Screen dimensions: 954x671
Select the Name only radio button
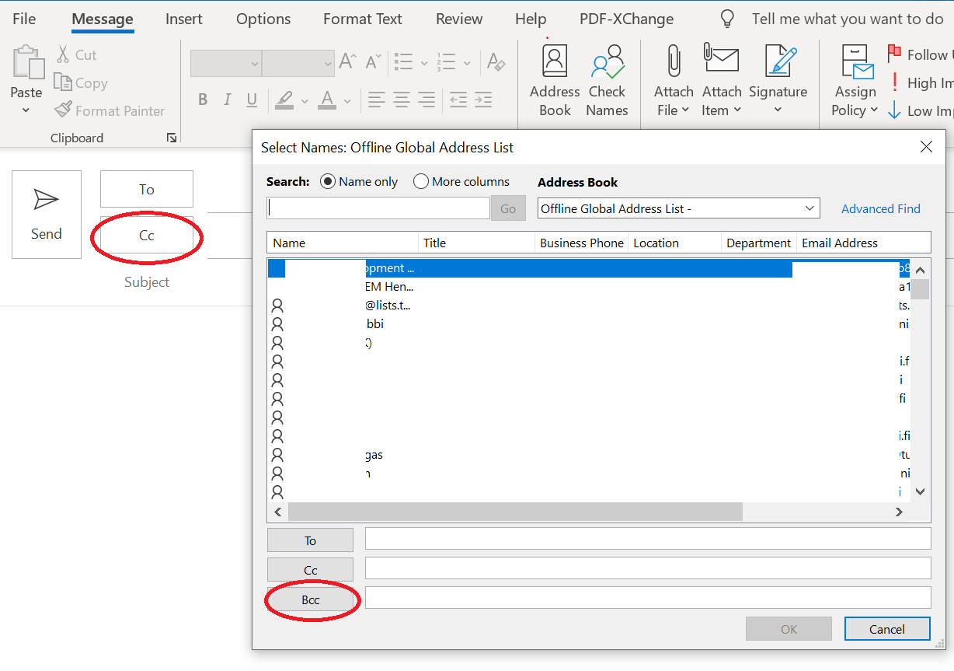328,181
